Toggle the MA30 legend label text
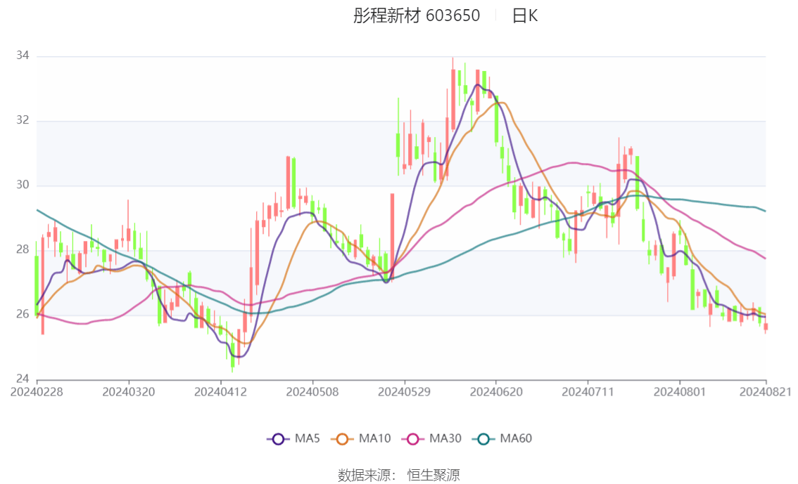The image size is (798, 484). 445,439
